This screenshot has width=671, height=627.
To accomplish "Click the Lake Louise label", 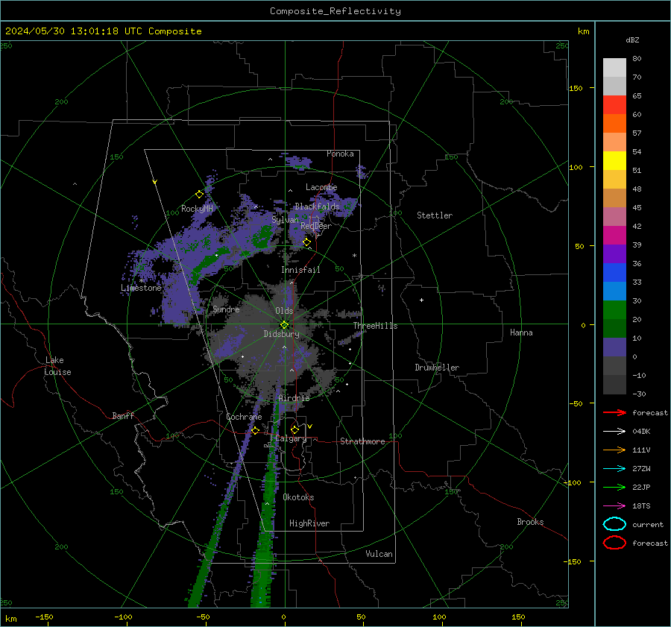I will (x=57, y=366).
